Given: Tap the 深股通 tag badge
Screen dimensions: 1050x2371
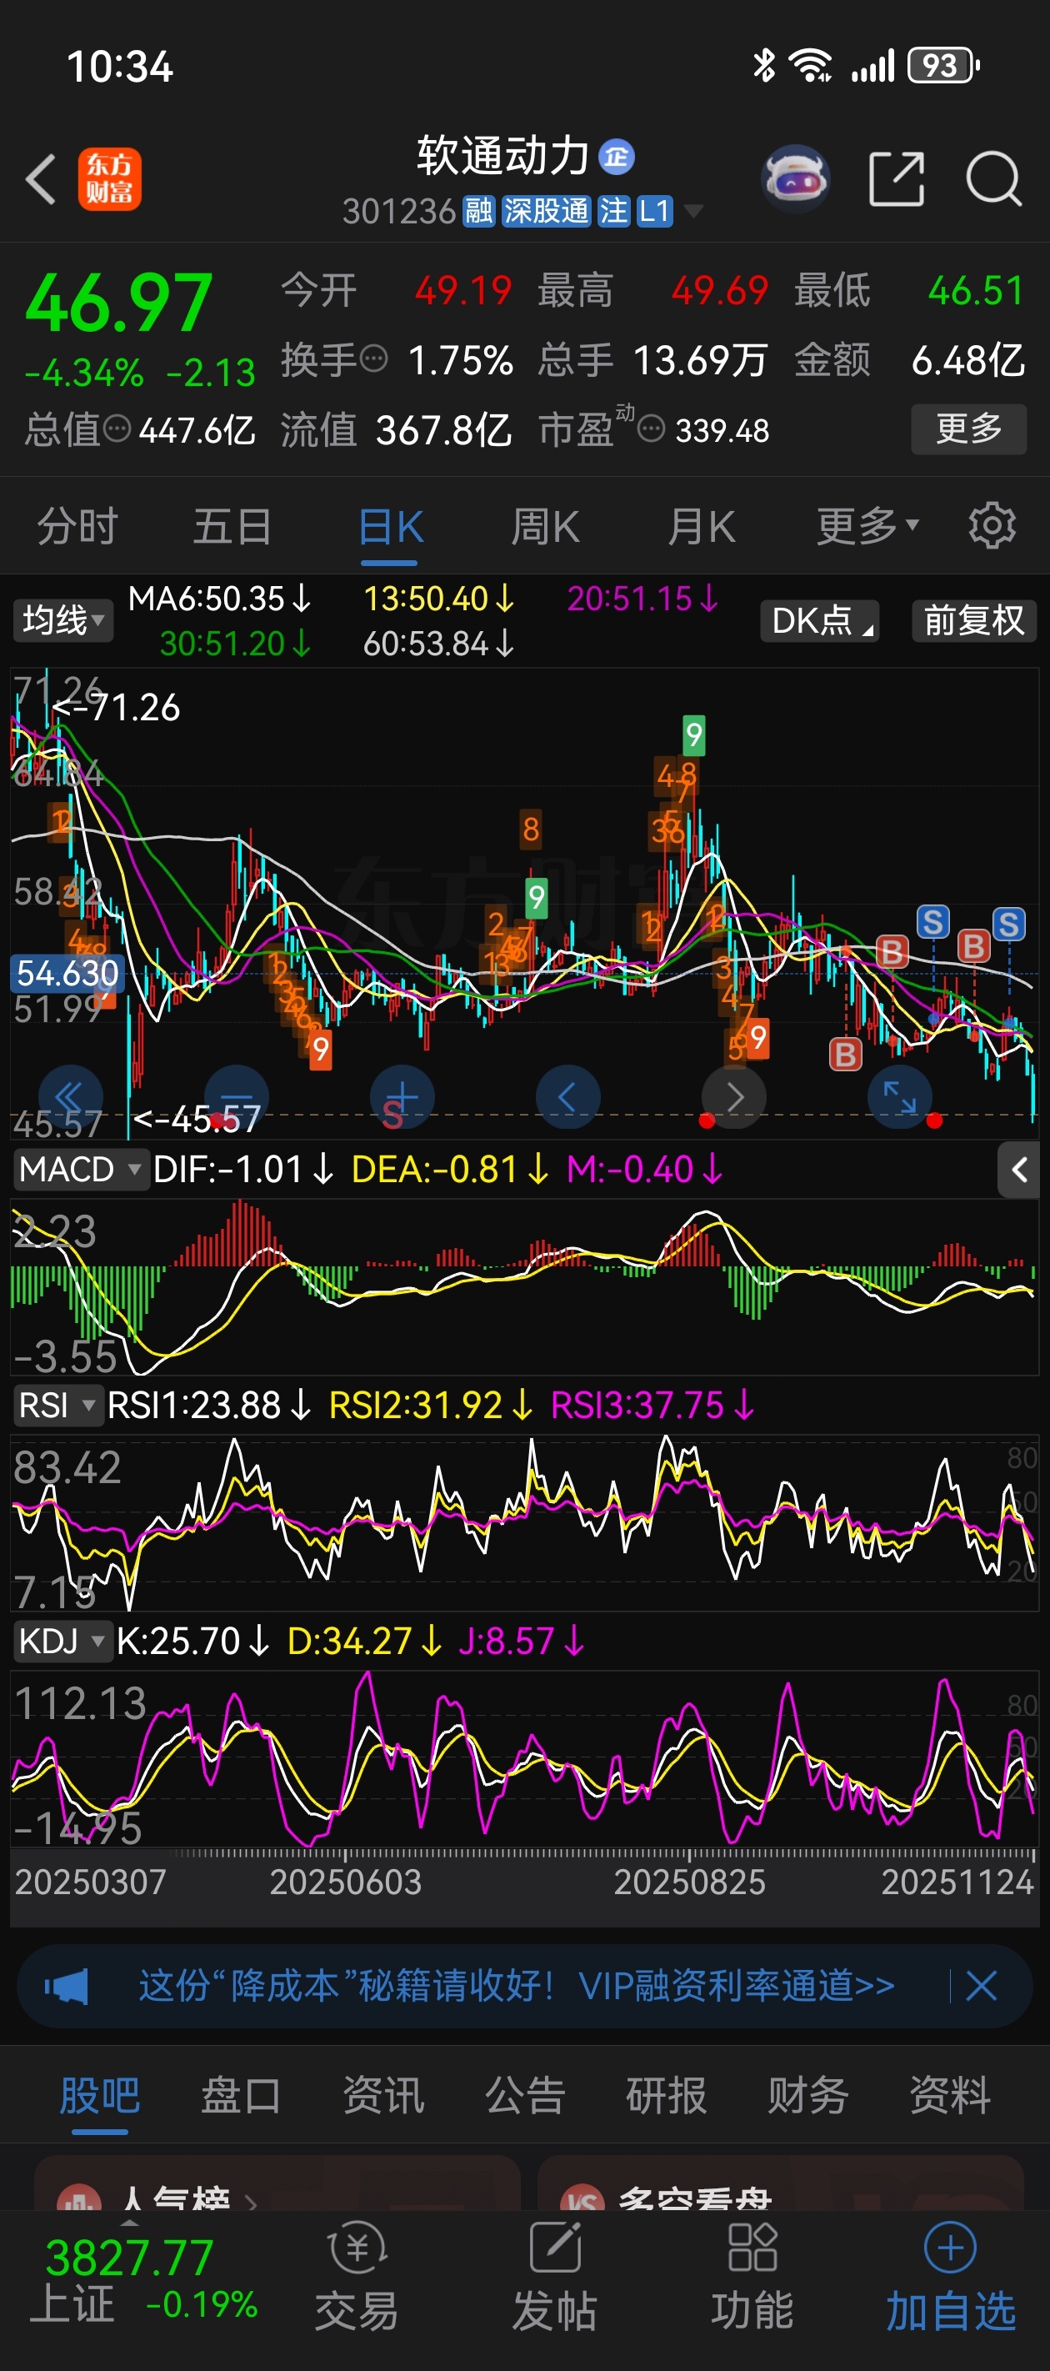Looking at the screenshot, I should point(546,211).
